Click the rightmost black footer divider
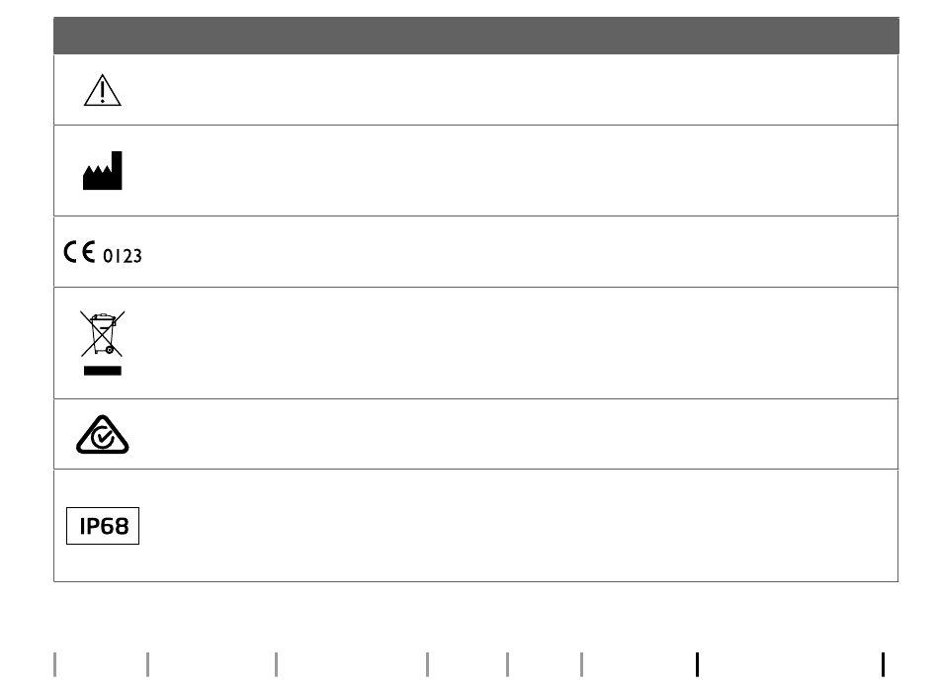This screenshot has height=689, width=939. [884, 664]
